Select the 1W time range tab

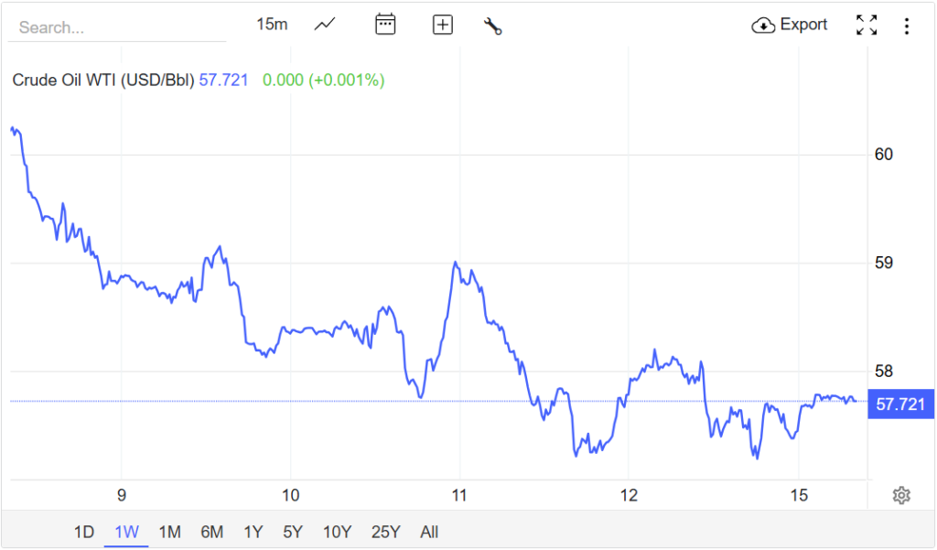click(x=126, y=532)
